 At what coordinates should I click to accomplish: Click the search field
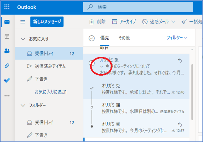click(138, 7)
